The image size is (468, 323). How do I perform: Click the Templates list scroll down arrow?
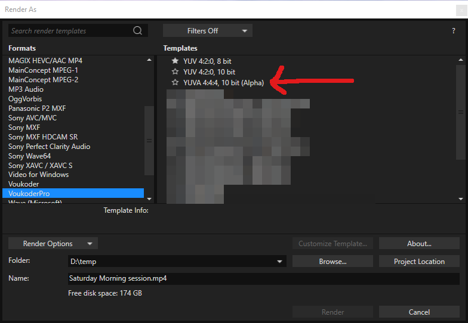pyautogui.click(x=461, y=198)
